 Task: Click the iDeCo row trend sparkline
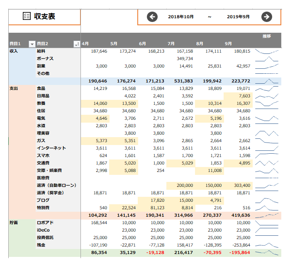click(267, 230)
